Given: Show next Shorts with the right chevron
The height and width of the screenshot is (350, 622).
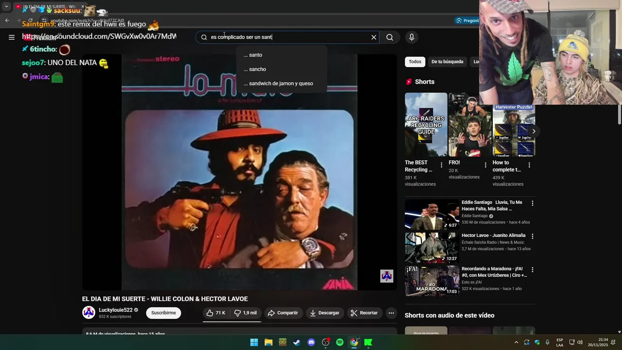Looking at the screenshot, I should pos(534,131).
